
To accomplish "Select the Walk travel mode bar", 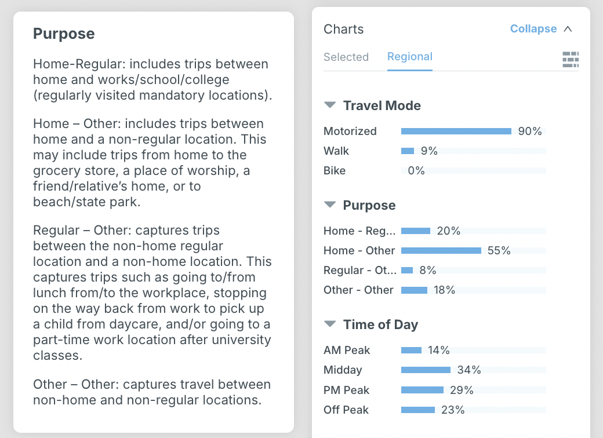I will pos(408,151).
